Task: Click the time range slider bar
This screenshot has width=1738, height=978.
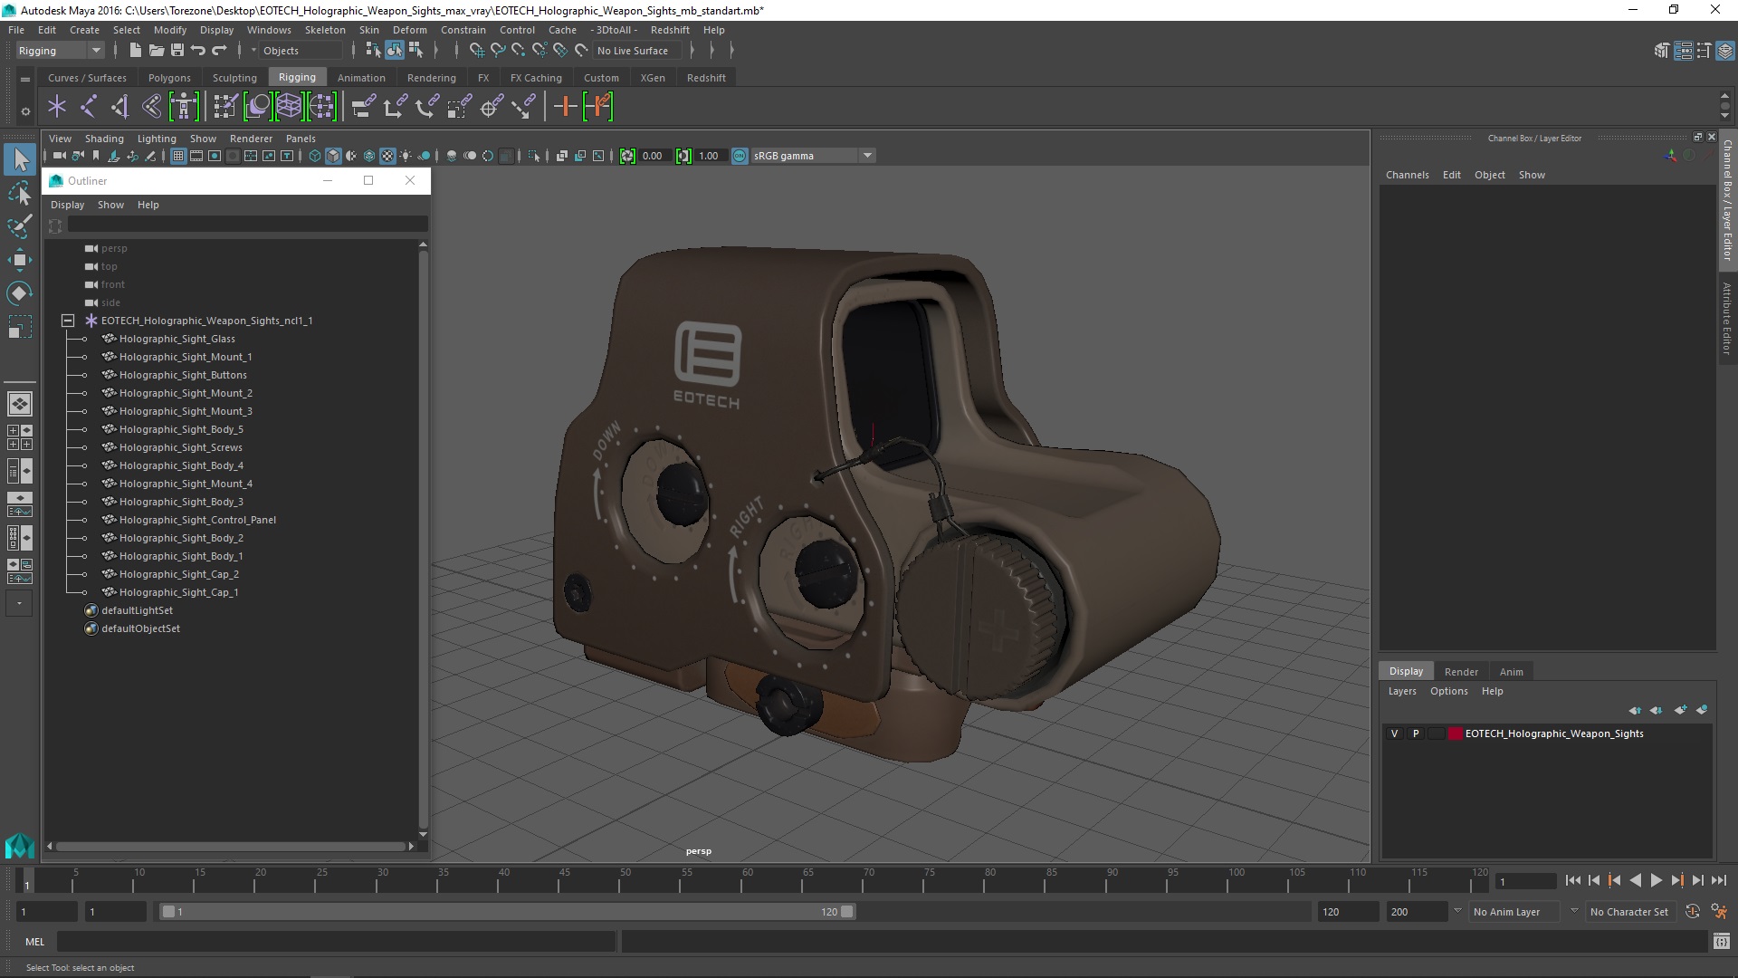Action: [x=507, y=912]
